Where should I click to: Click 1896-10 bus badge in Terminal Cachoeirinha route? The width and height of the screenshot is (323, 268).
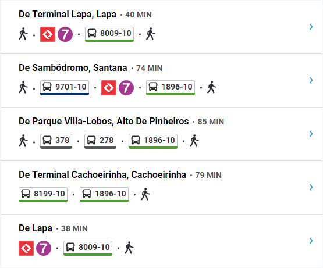click(x=104, y=195)
